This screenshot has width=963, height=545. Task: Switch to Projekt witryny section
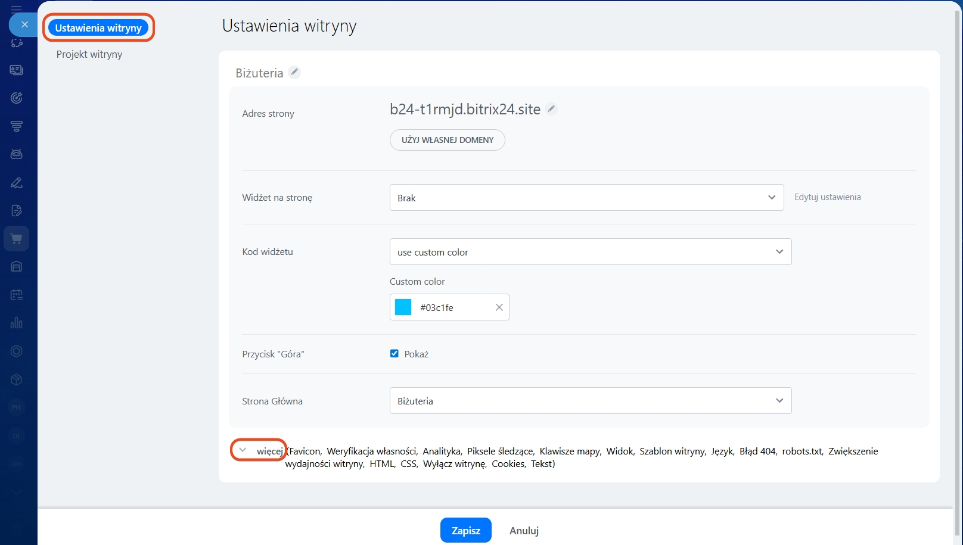(89, 54)
